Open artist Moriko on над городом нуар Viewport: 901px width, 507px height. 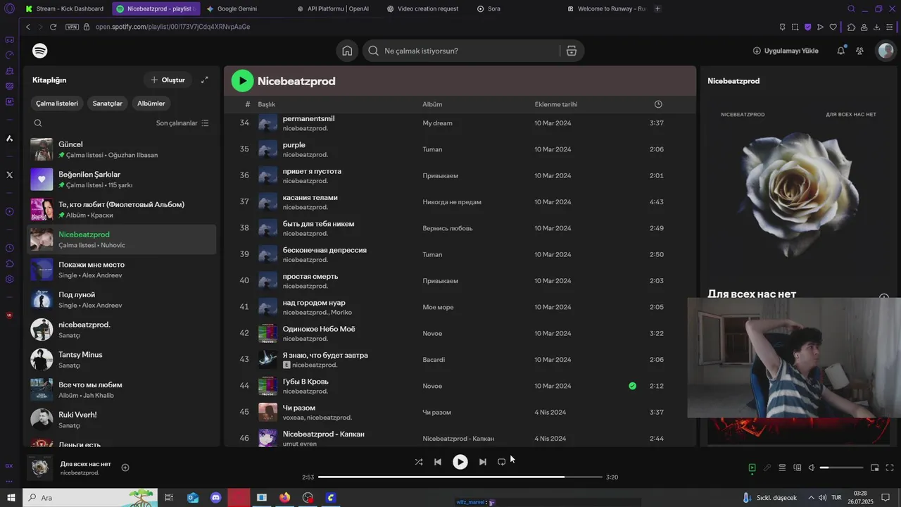click(341, 313)
